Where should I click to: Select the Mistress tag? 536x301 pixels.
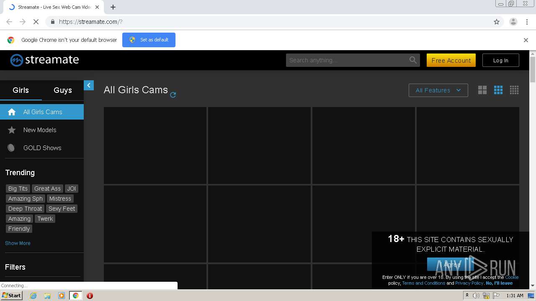60,199
